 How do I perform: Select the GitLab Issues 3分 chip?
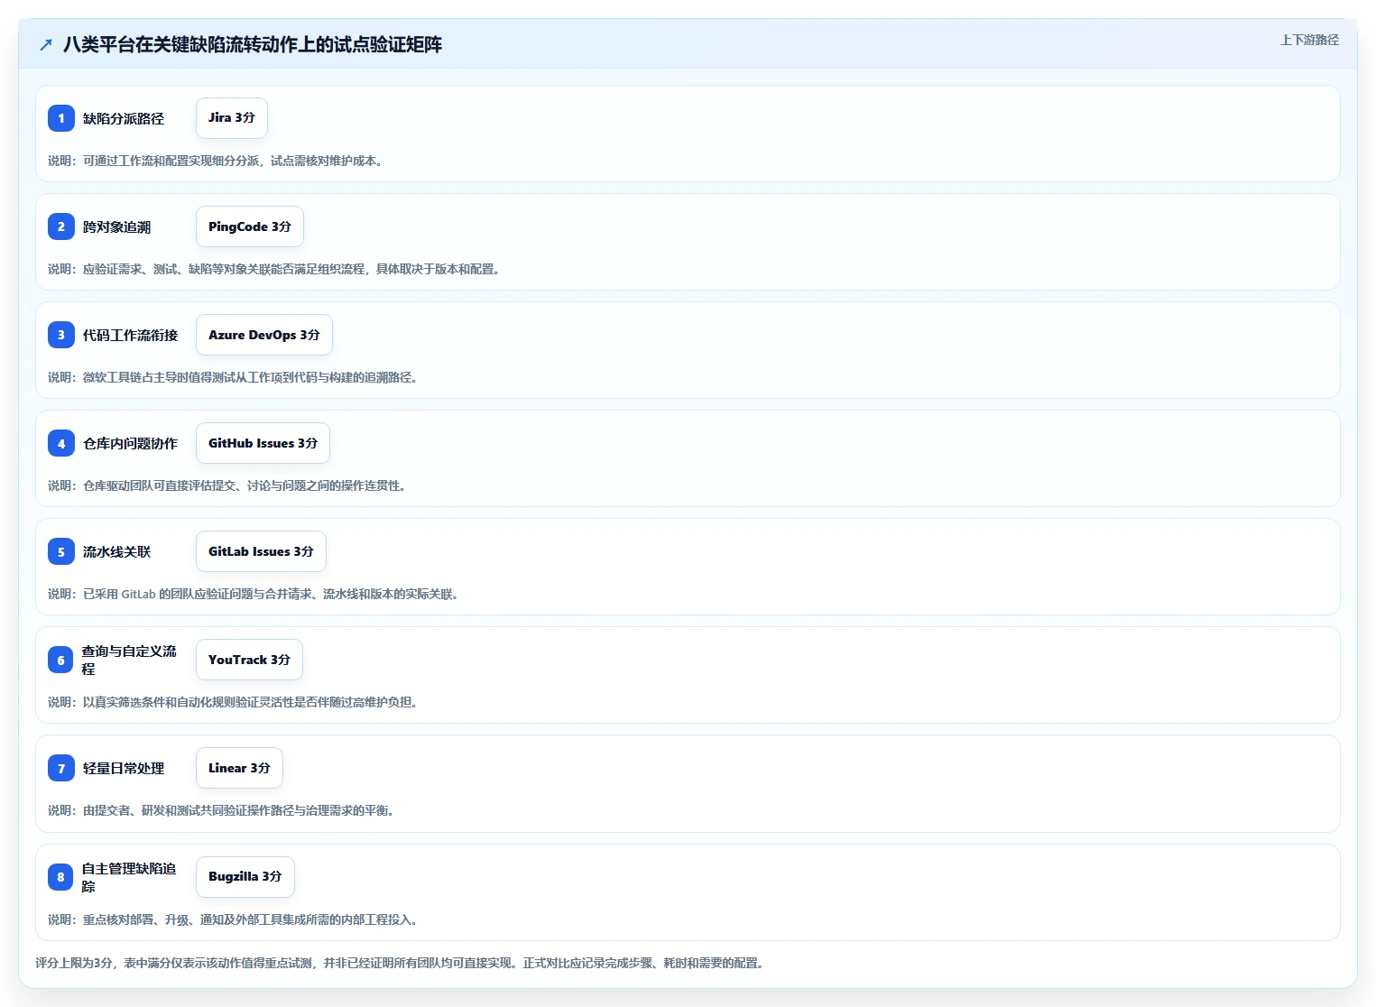pos(261,551)
